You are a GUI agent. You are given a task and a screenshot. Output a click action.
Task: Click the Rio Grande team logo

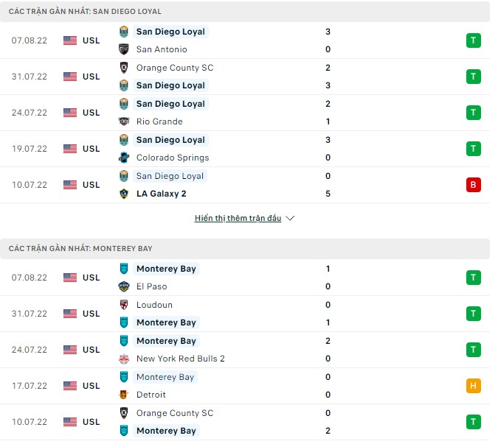tap(124, 121)
